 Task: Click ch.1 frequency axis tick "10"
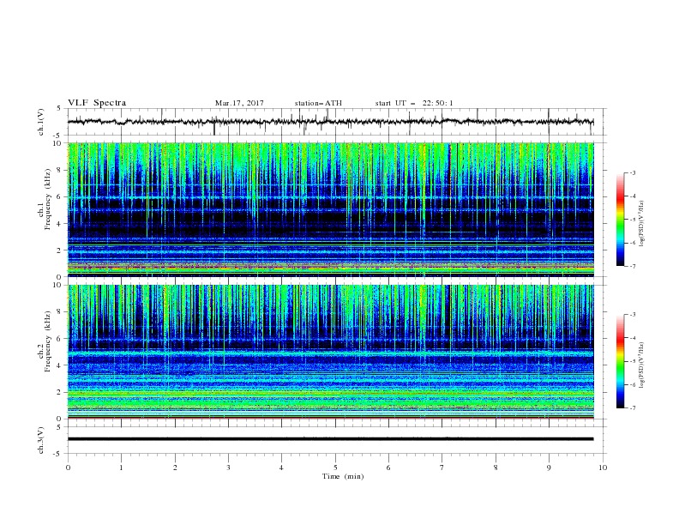[57, 143]
